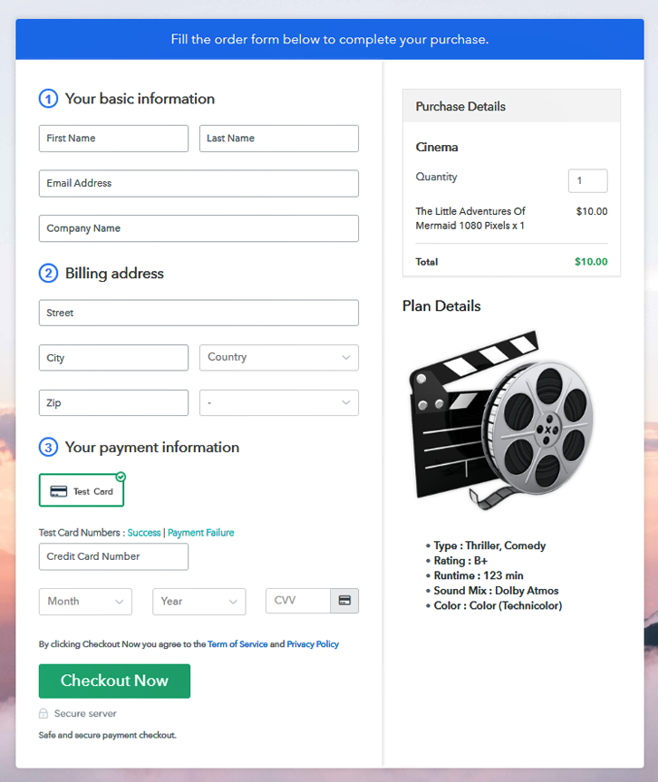Screen dimensions: 658x782
Task: Click the Cinema product title
Action: [437, 147]
